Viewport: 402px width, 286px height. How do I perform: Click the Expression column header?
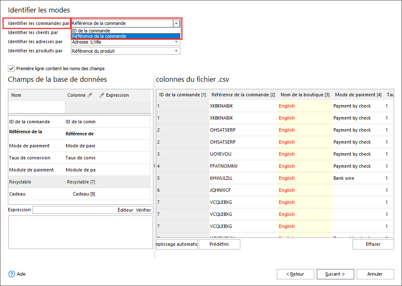point(117,95)
